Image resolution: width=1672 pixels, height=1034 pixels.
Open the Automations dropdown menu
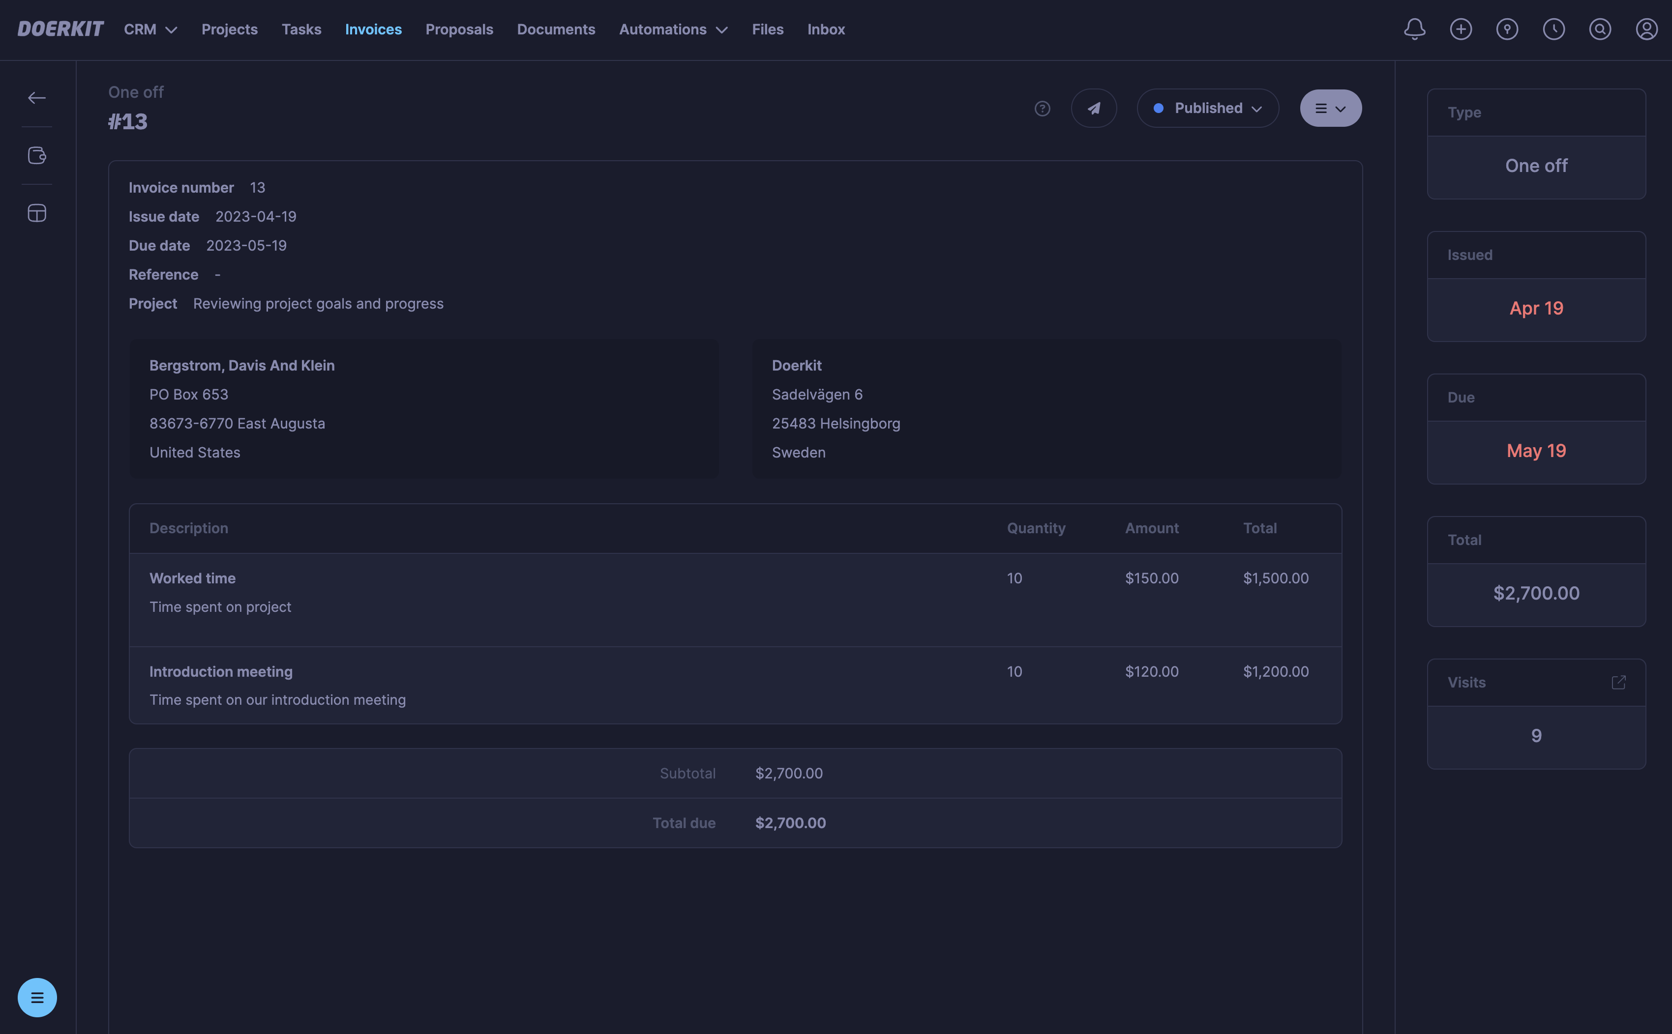click(x=673, y=29)
